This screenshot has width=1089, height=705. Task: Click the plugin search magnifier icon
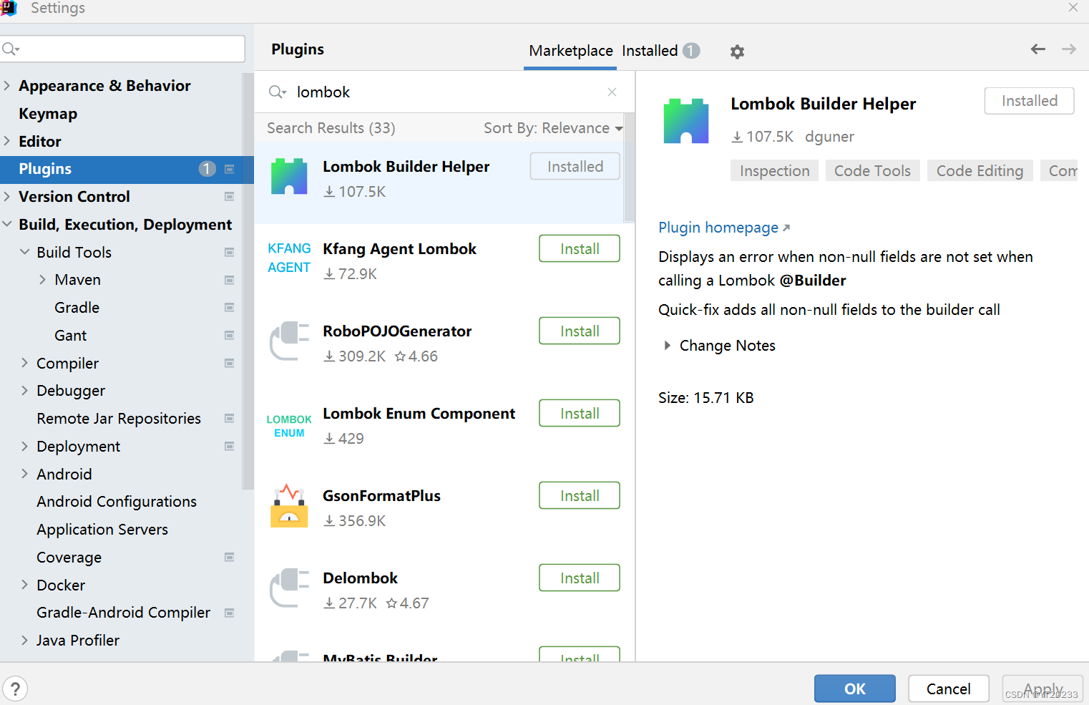(x=277, y=92)
